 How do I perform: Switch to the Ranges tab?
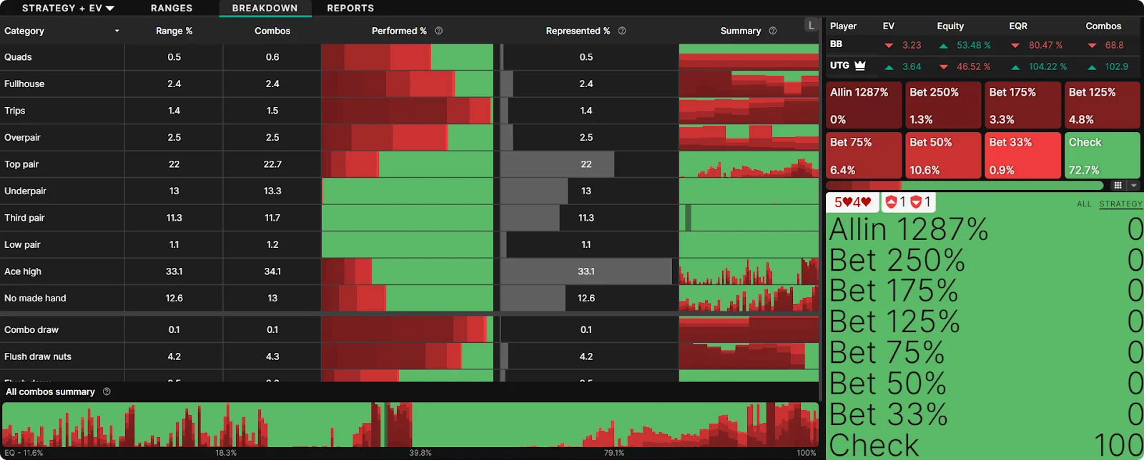172,8
